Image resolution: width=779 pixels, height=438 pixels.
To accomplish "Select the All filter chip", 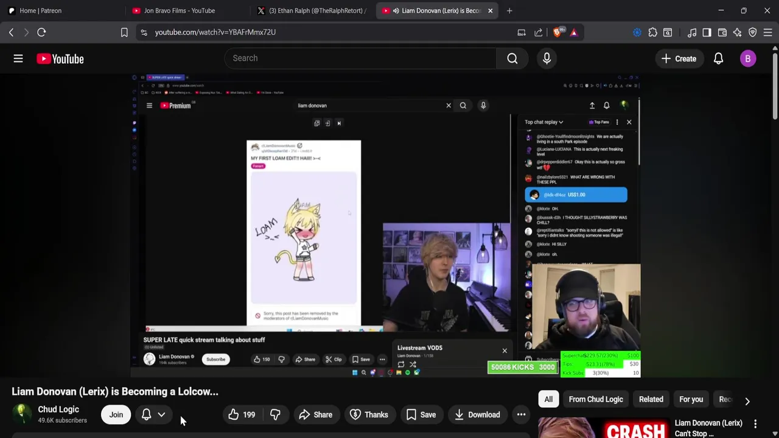I will [548, 399].
